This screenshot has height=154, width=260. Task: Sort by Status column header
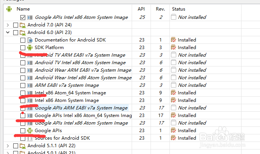click(178, 9)
